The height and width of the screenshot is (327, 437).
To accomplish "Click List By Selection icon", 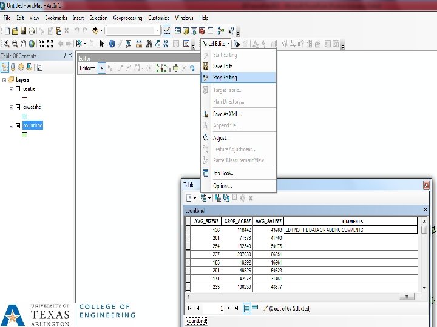I will pos(29,67).
